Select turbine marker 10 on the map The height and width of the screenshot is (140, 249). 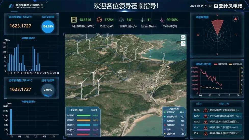tap(112, 38)
